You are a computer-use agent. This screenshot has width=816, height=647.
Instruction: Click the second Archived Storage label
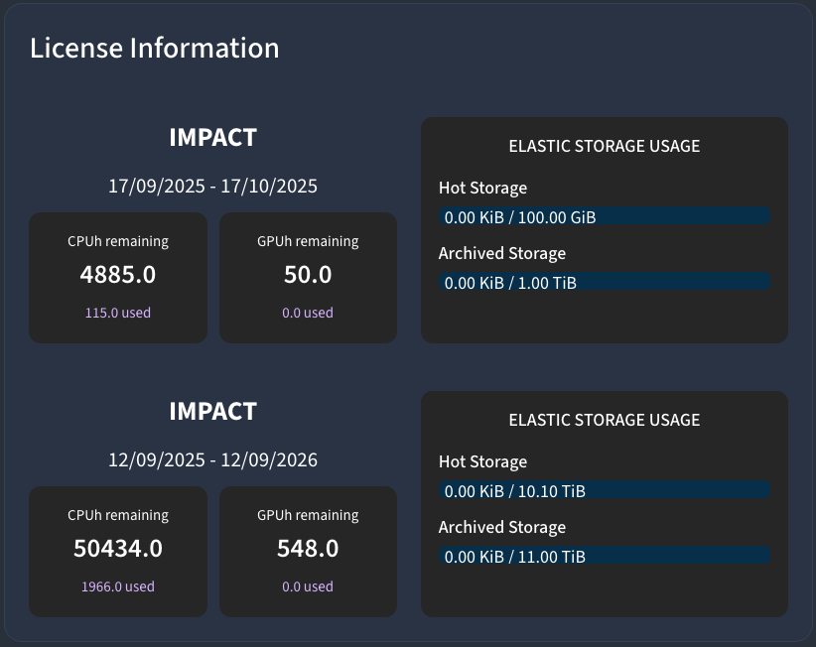tap(501, 527)
